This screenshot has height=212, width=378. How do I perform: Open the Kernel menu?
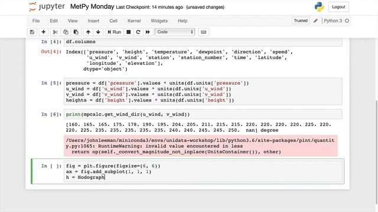[134, 21]
